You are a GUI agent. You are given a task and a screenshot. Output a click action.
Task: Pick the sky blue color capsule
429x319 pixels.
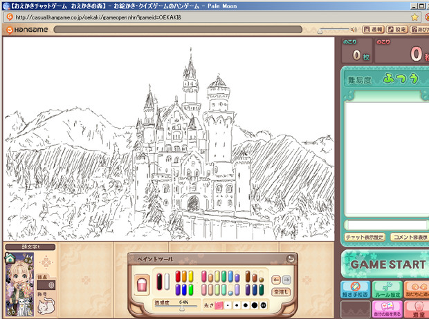tap(230, 276)
